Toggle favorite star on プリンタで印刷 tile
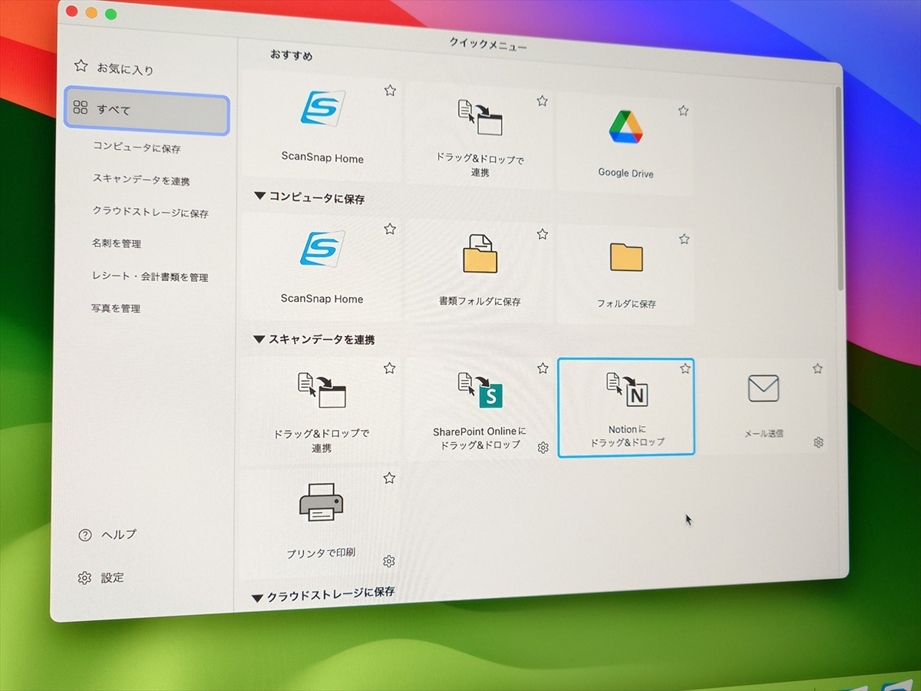 pyautogui.click(x=389, y=478)
